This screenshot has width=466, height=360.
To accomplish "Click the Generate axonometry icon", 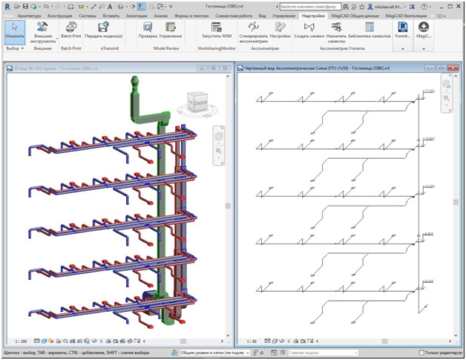I will [254, 27].
